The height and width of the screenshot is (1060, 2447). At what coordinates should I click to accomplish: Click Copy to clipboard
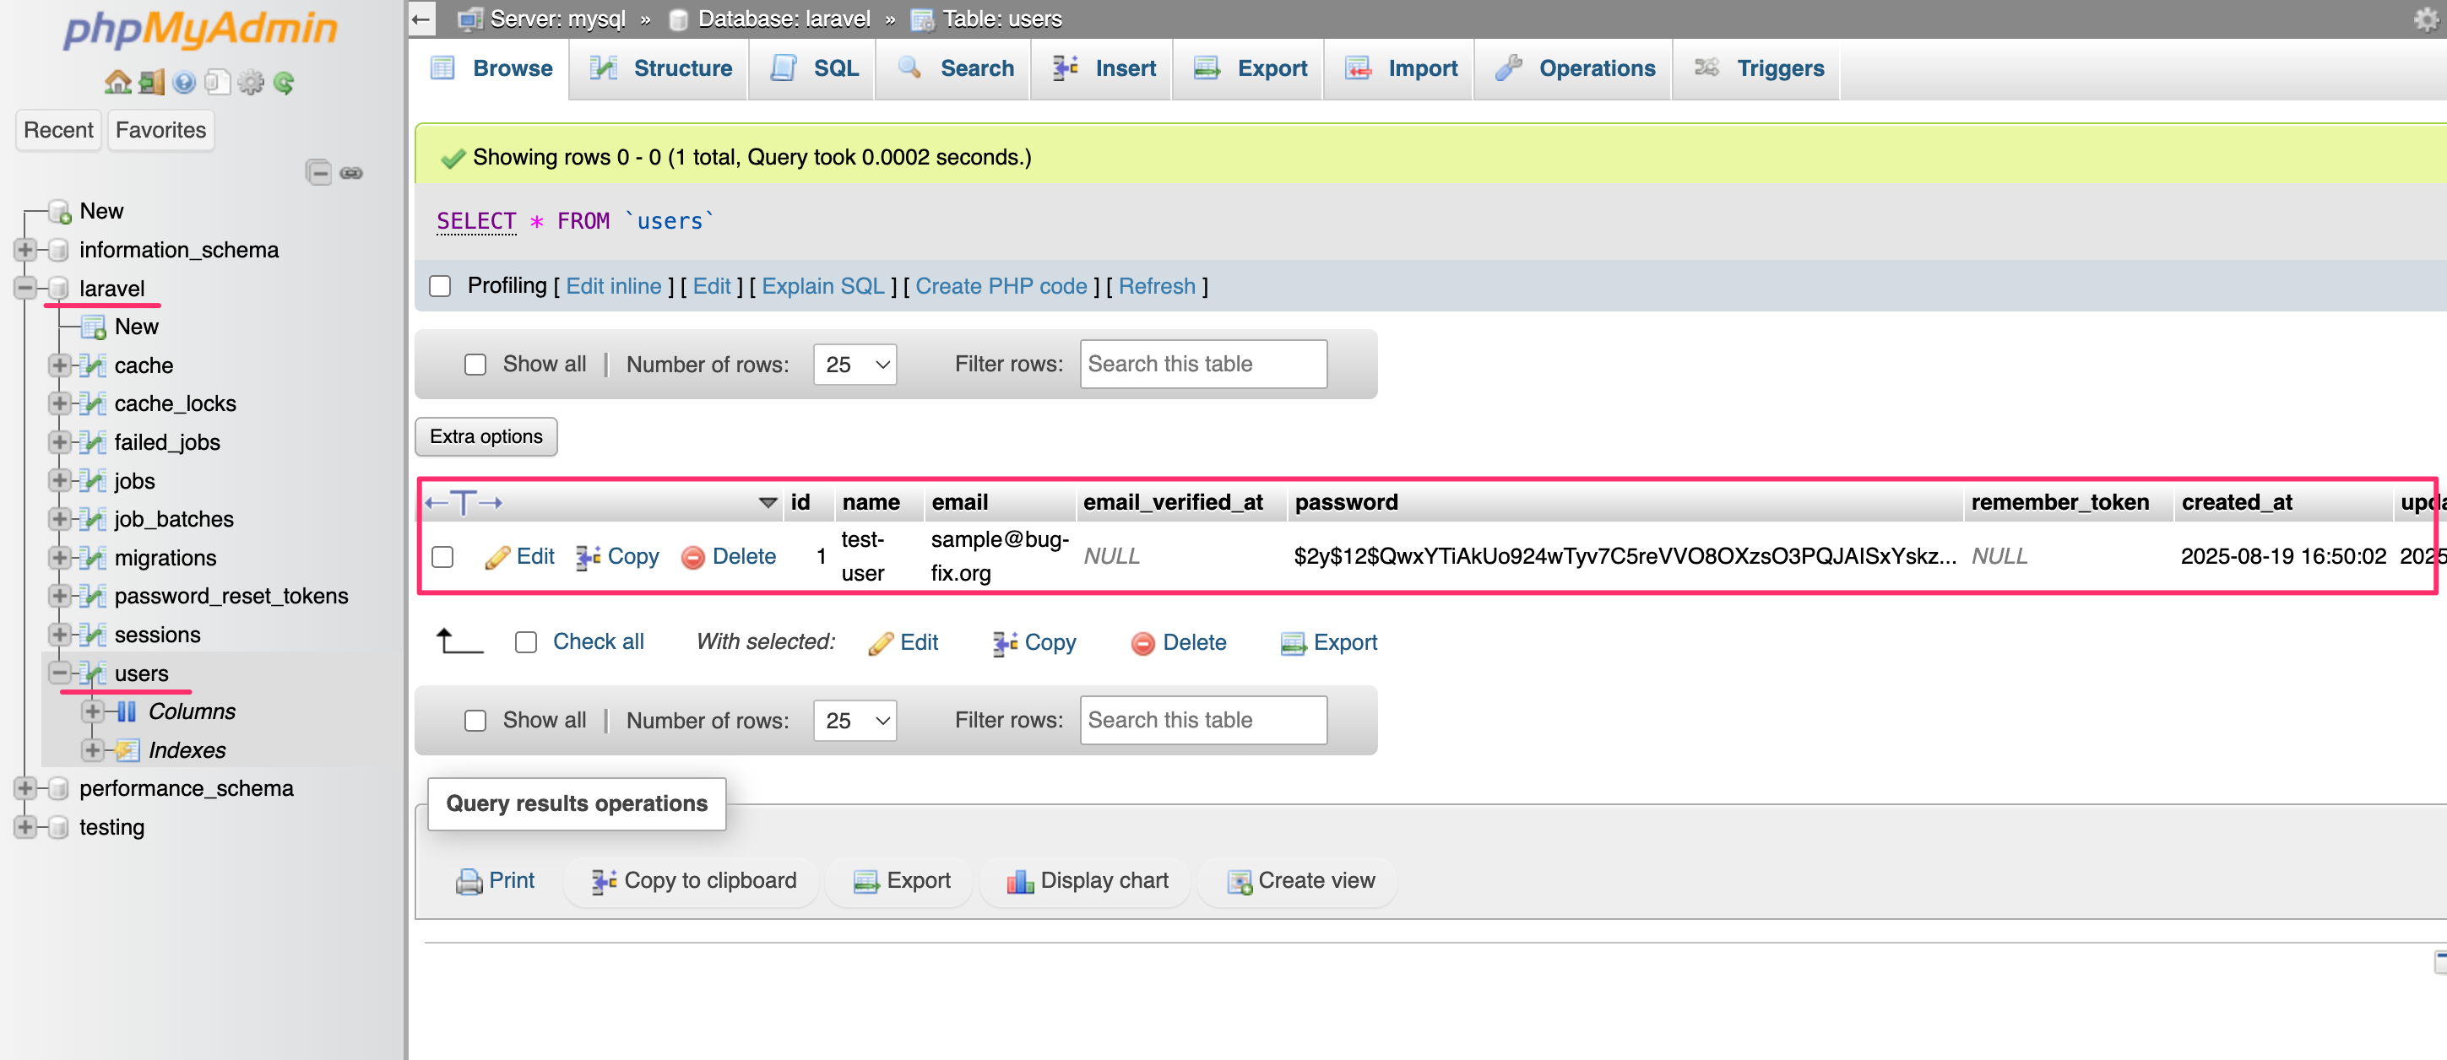pyautogui.click(x=693, y=880)
